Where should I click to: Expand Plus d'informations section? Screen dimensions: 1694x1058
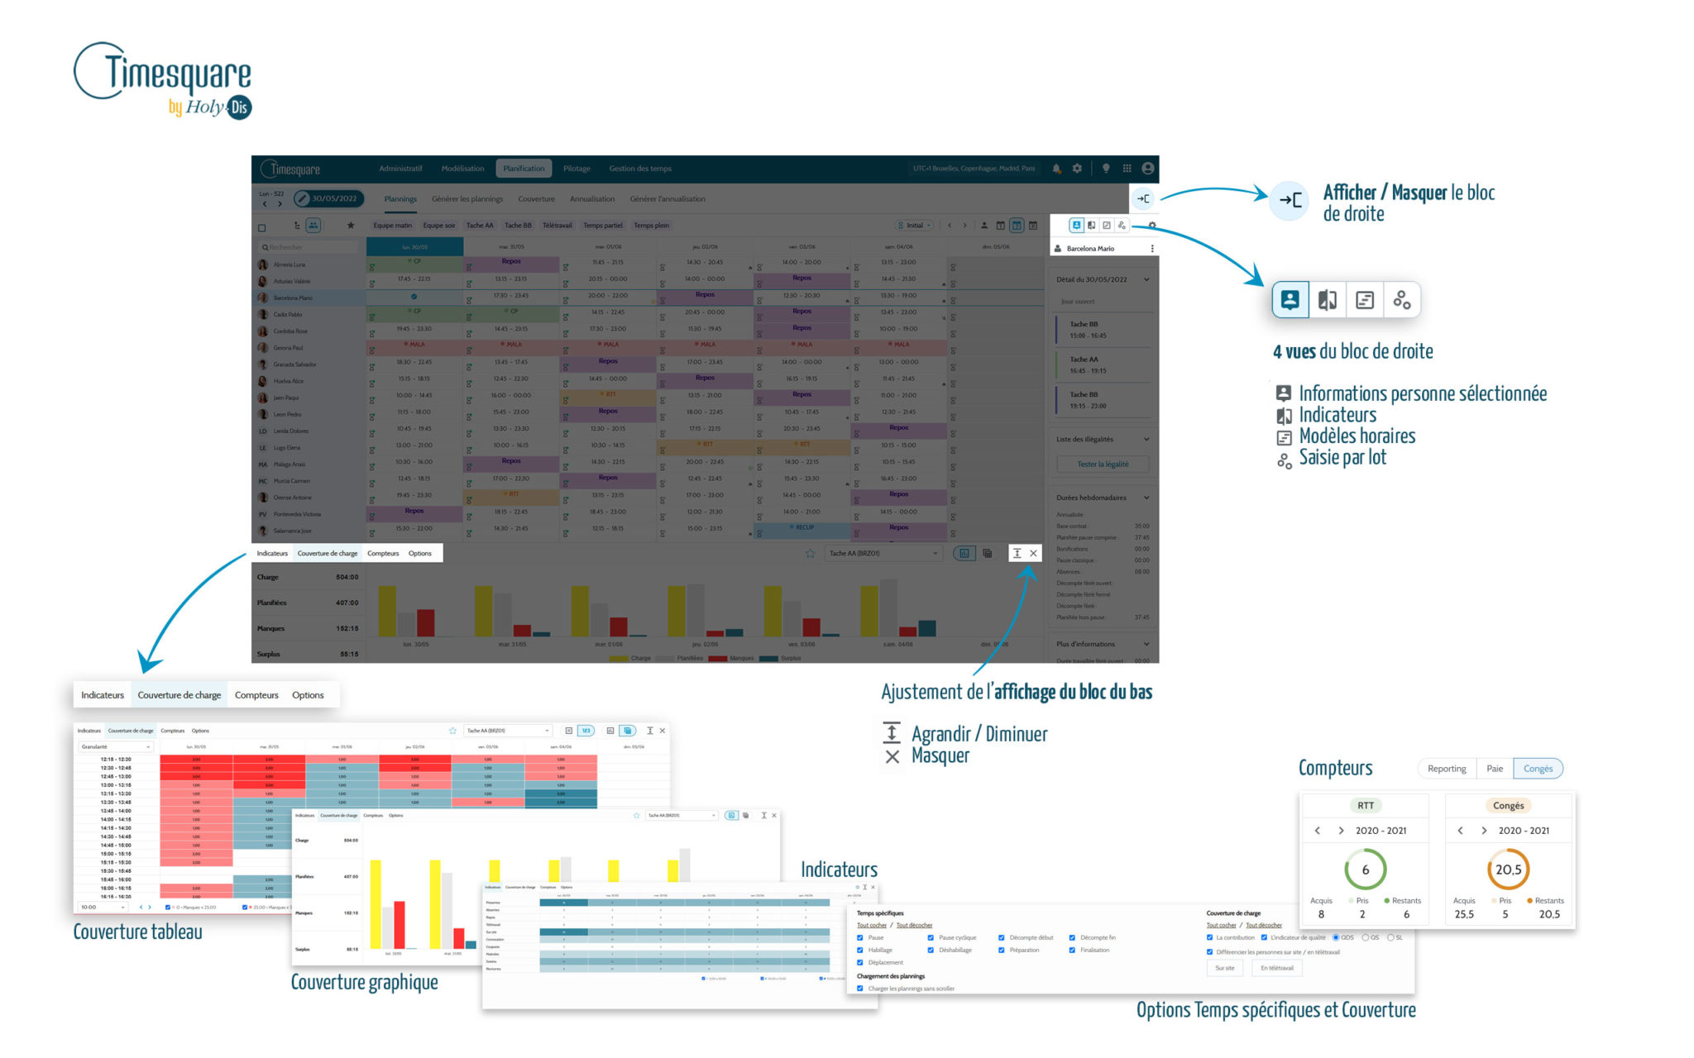(x=1146, y=644)
